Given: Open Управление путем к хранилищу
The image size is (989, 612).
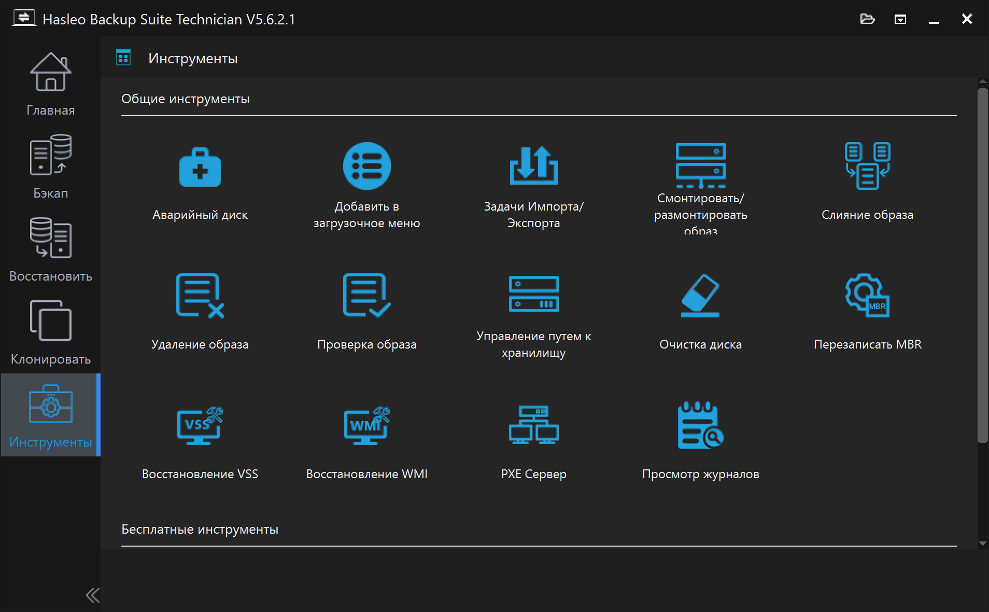Looking at the screenshot, I should point(533,295).
